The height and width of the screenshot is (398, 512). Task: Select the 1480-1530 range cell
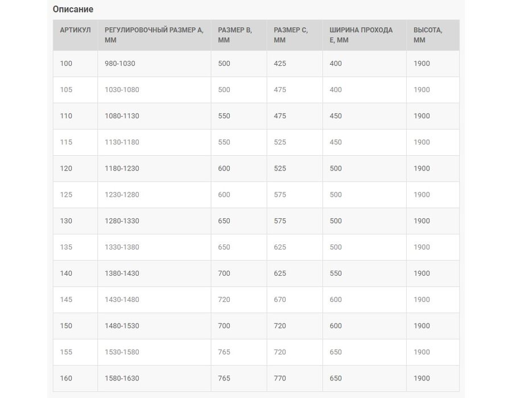point(154,326)
